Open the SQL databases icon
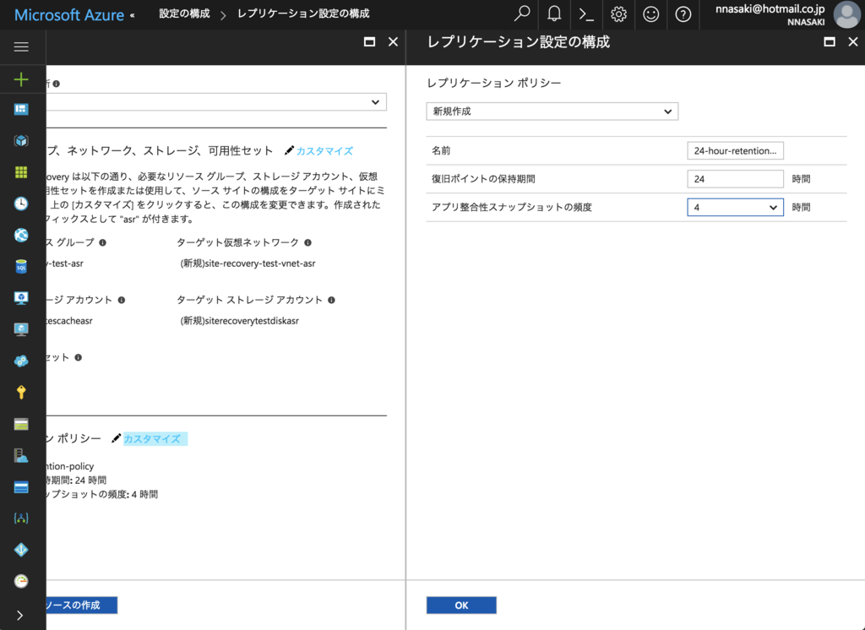The image size is (865, 630). [x=21, y=267]
